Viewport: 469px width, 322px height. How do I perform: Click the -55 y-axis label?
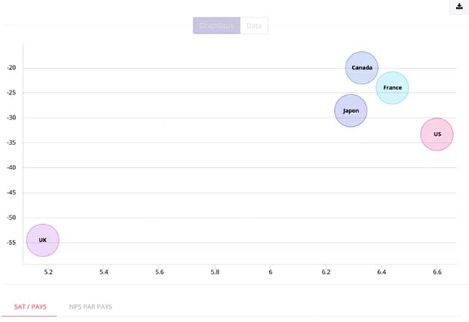click(12, 243)
